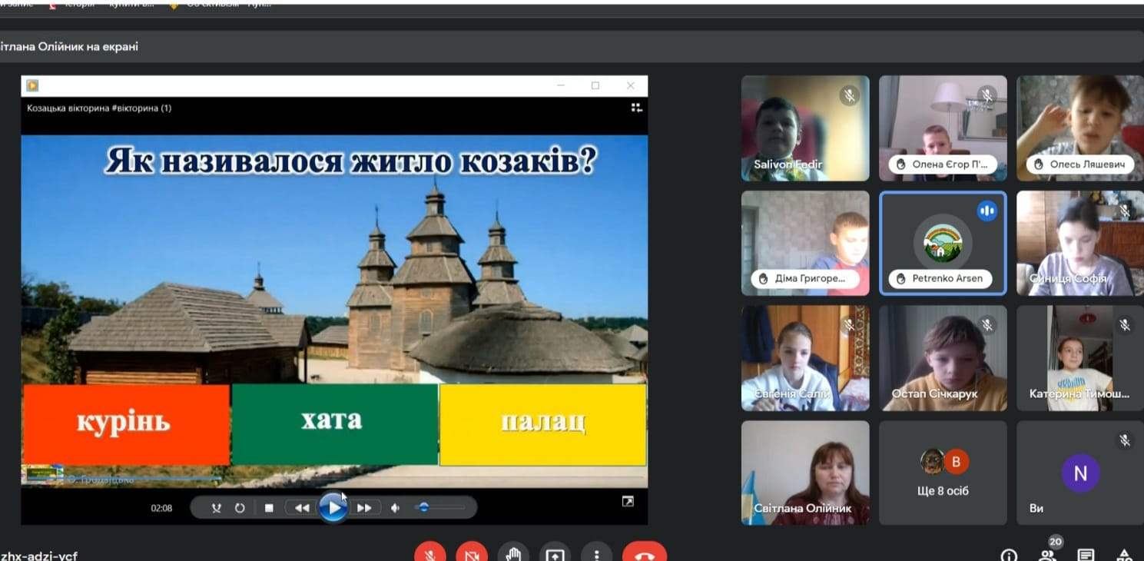1144x561 pixels.
Task: Click raised hand icon on Олесь Ляшевич label
Action: (1039, 164)
